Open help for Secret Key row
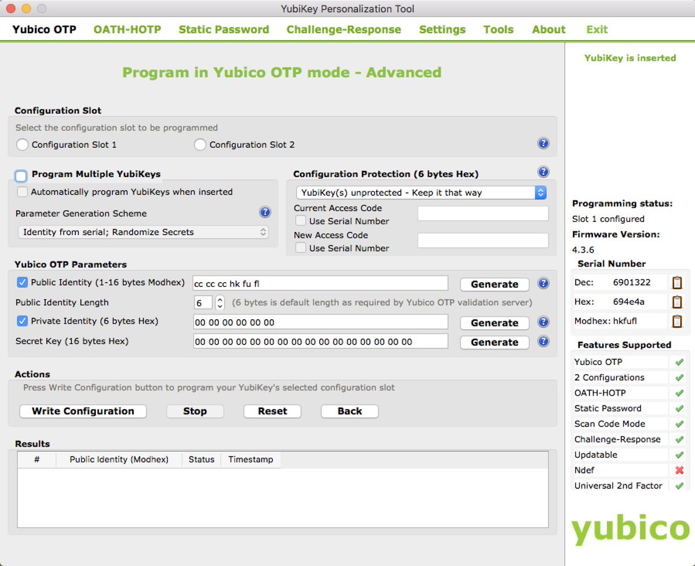The image size is (695, 566). [543, 341]
